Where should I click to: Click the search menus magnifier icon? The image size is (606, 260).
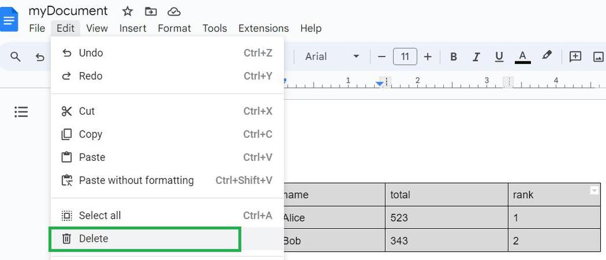(16, 57)
